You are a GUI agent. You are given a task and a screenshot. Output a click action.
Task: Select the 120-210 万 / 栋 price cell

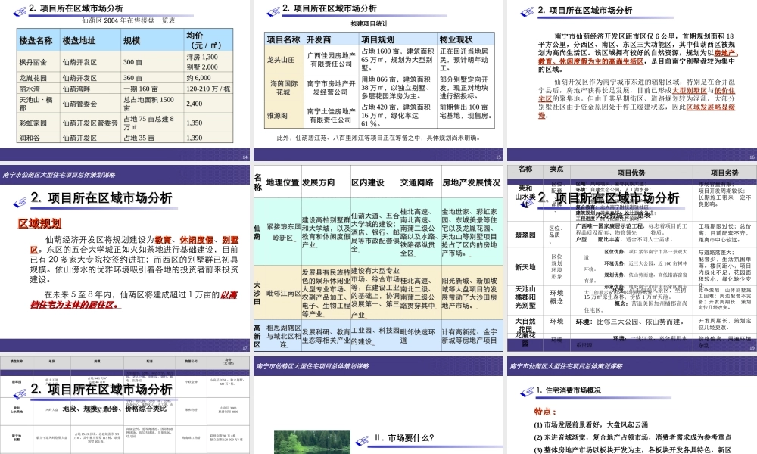[x=209, y=89]
